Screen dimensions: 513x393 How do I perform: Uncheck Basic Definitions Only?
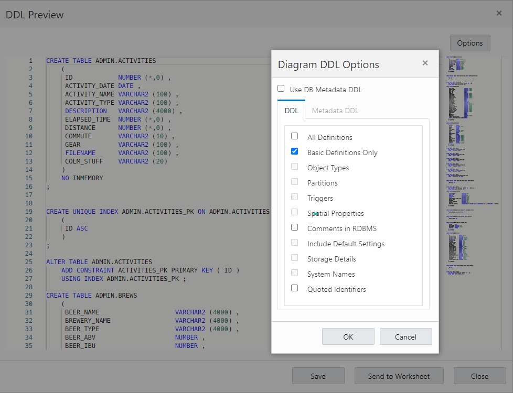click(x=294, y=152)
